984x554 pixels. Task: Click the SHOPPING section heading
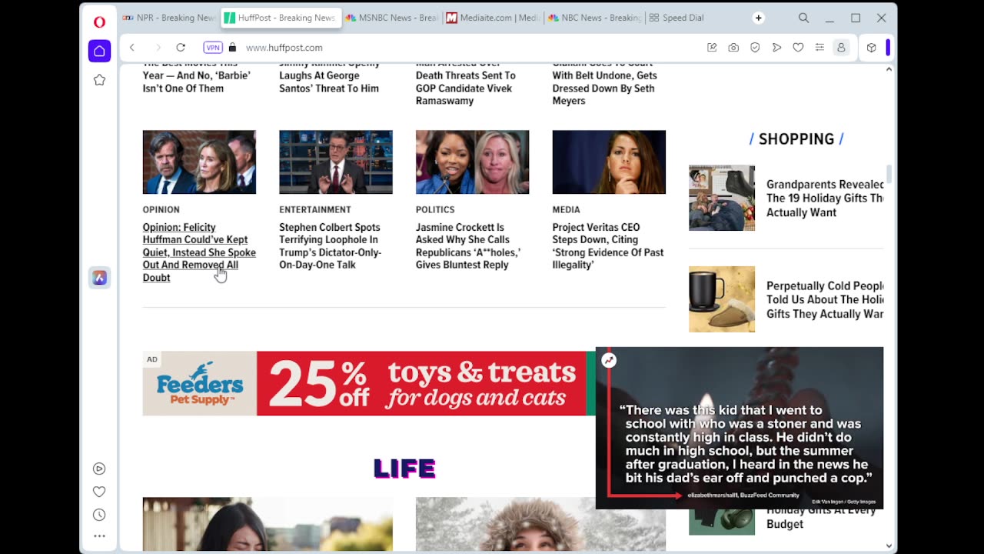[x=796, y=139]
